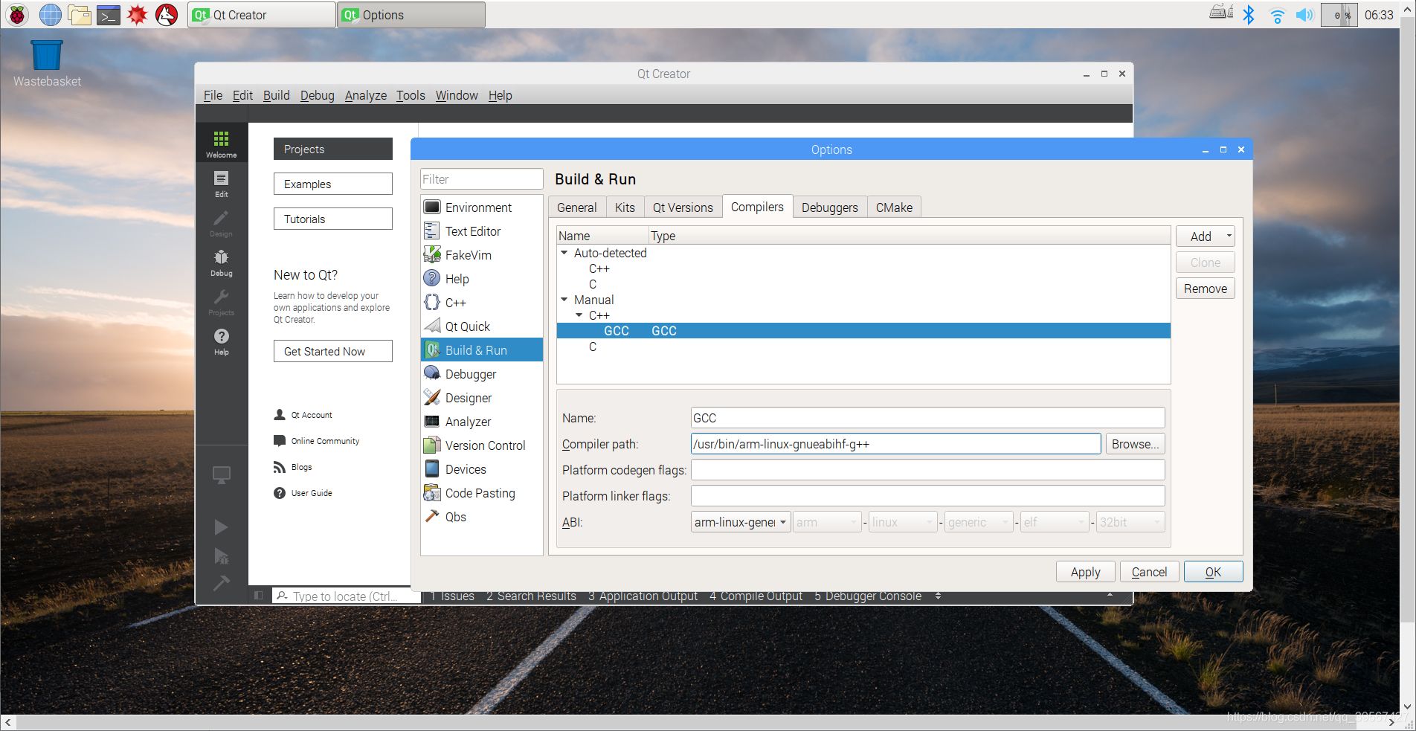Open the Wolfram icon in the taskbar

[x=167, y=15]
